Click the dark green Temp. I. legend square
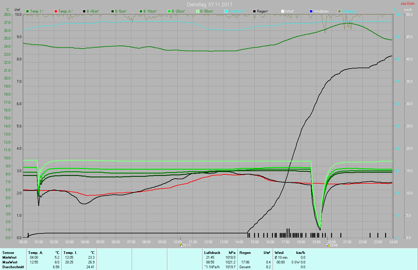 27,11
